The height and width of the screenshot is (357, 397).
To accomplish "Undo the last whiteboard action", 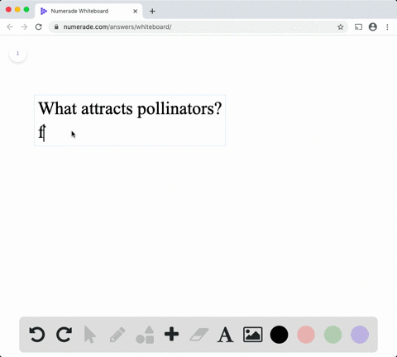I will point(37,335).
